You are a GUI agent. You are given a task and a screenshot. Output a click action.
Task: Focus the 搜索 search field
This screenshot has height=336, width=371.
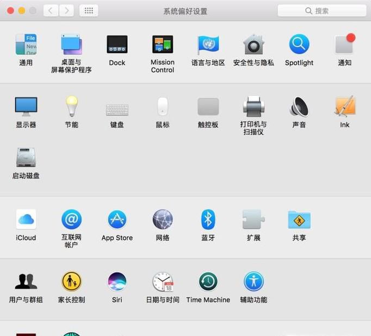pos(322,11)
